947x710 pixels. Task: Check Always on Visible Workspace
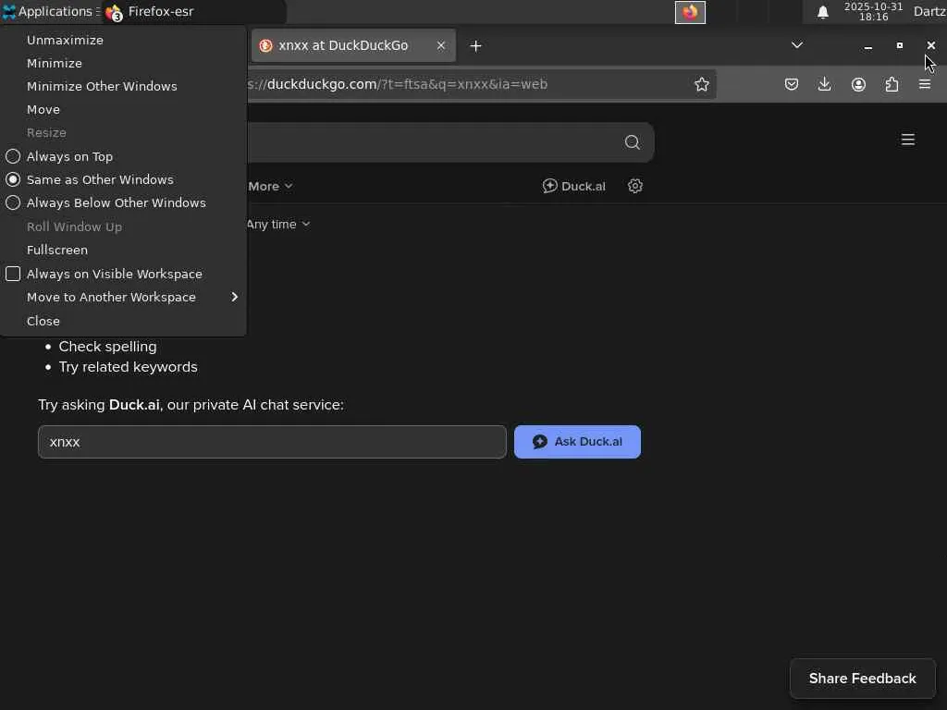click(104, 274)
